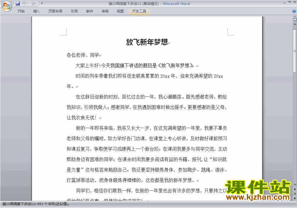
Task: Click the Redo/Repeat icon
Action: pyautogui.click(x=34, y=3)
